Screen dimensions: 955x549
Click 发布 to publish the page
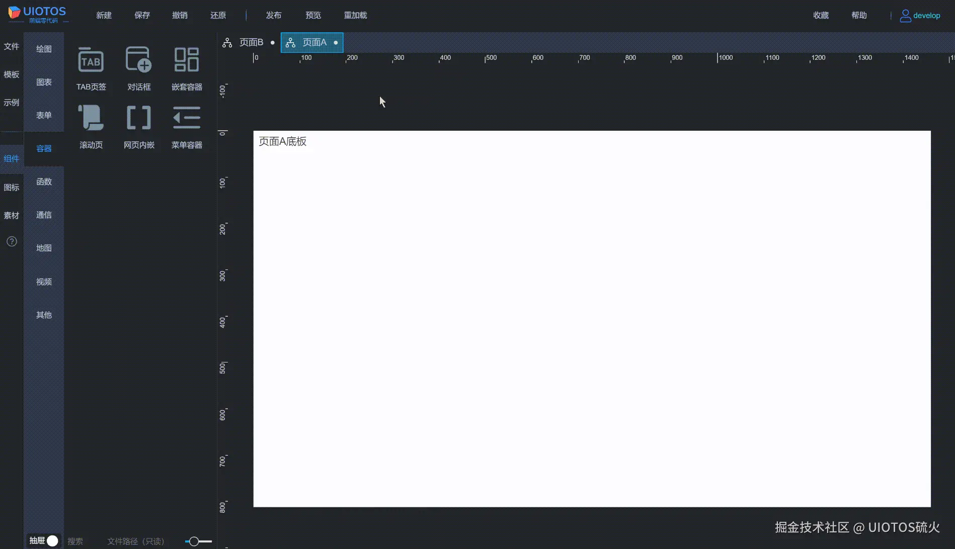(x=274, y=15)
